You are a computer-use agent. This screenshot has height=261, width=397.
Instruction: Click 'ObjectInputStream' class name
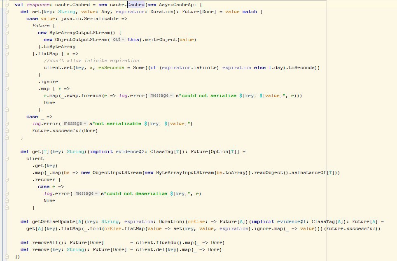point(117,172)
